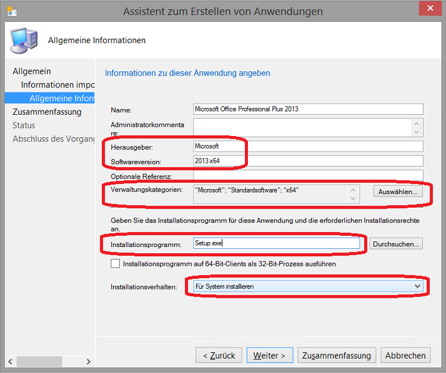Image resolution: width=446 pixels, height=373 pixels.
Task: Click the navigation pane horizontal scrollbar thumb
Action: coord(39,362)
